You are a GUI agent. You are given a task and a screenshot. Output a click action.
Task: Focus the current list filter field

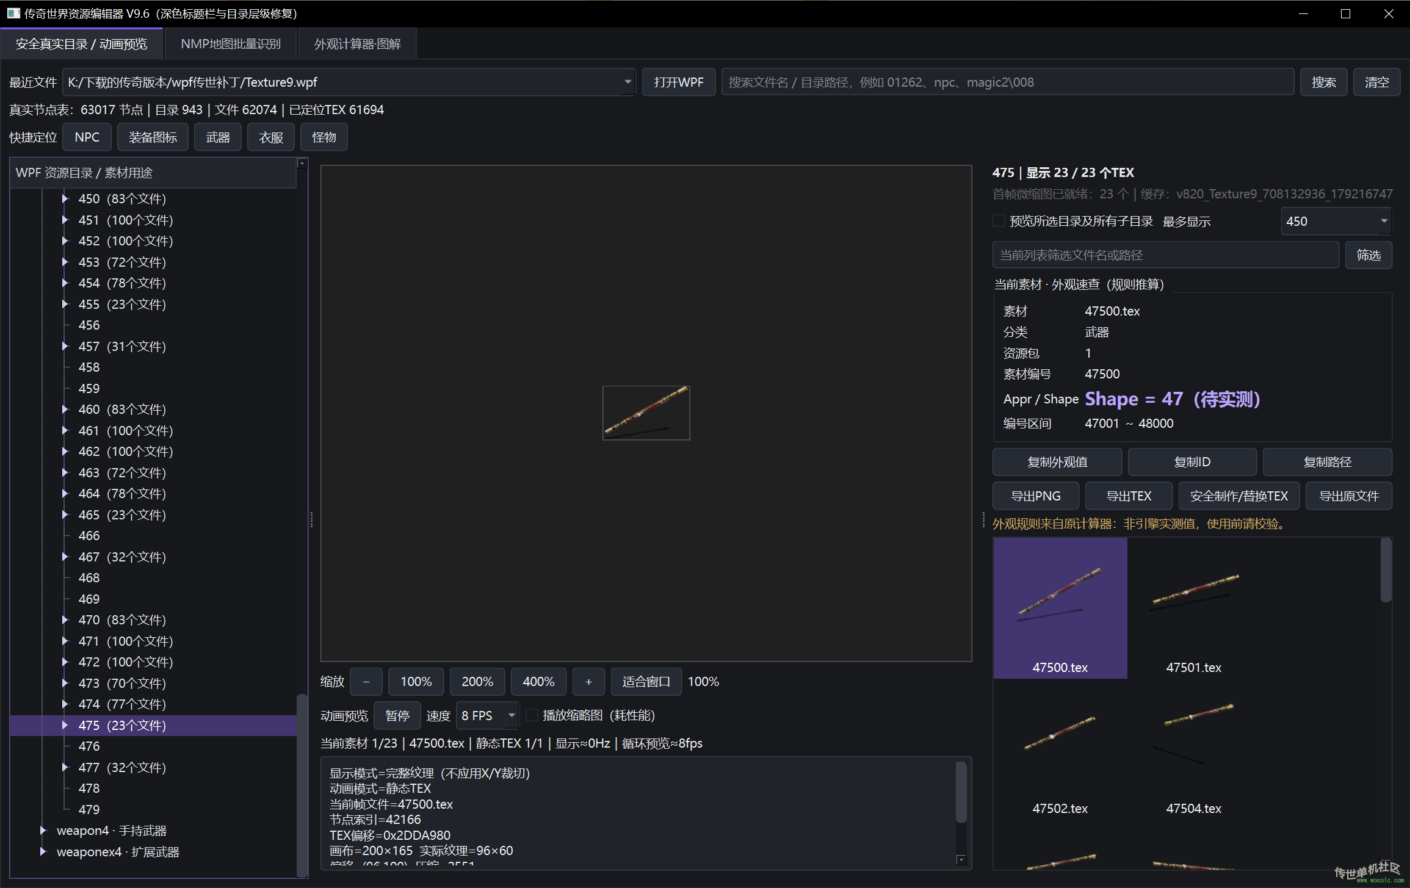[x=1165, y=254]
